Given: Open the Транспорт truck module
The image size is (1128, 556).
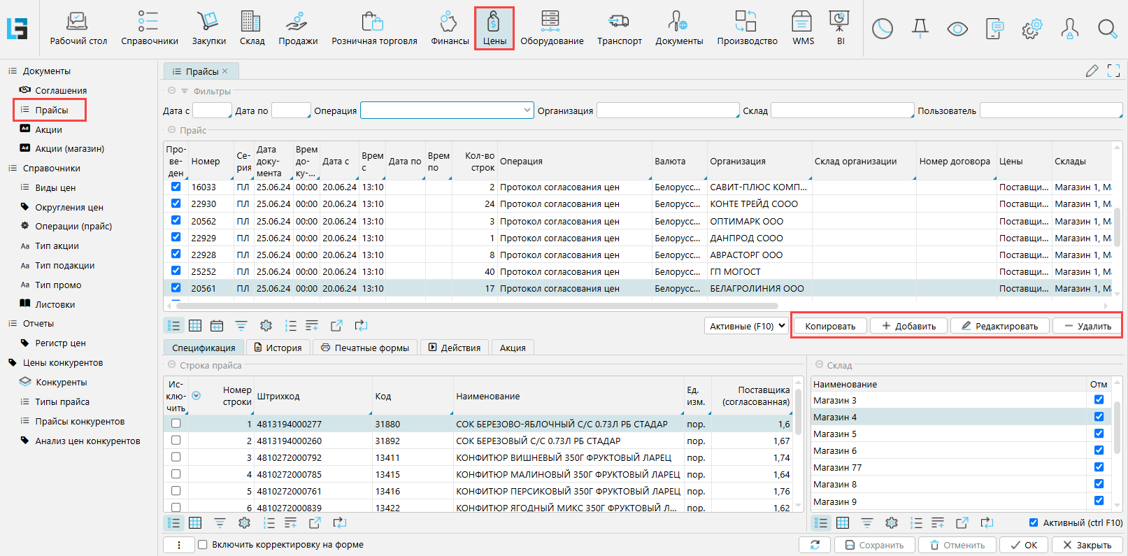Looking at the screenshot, I should [x=619, y=28].
